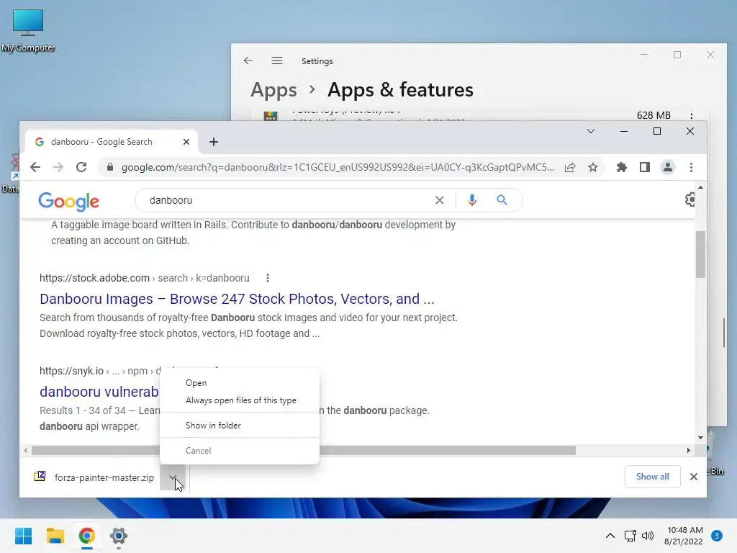Image resolution: width=737 pixels, height=553 pixels.
Task: Close the Chrome downloads bar
Action: pyautogui.click(x=693, y=477)
